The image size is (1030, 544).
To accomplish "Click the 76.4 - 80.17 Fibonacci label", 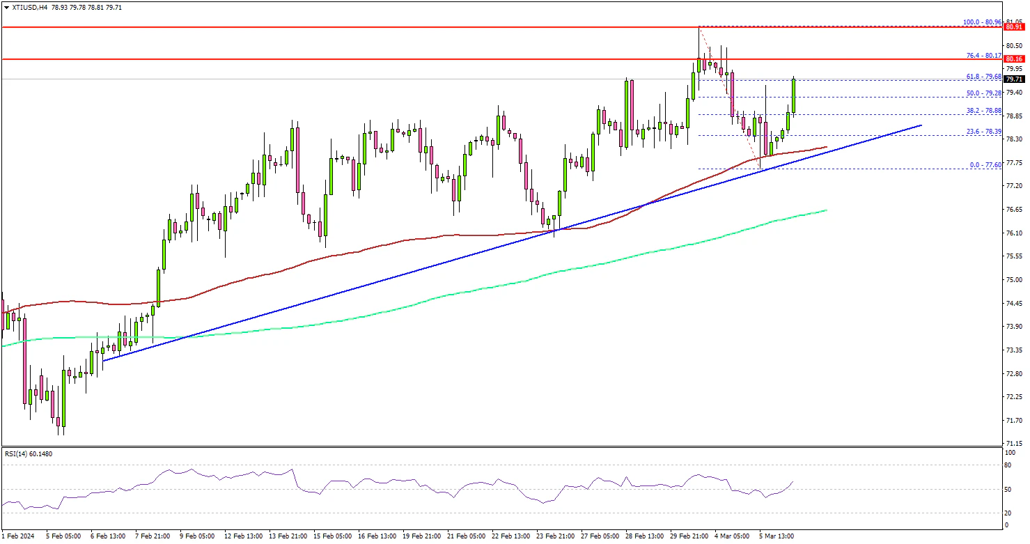I will tap(983, 56).
